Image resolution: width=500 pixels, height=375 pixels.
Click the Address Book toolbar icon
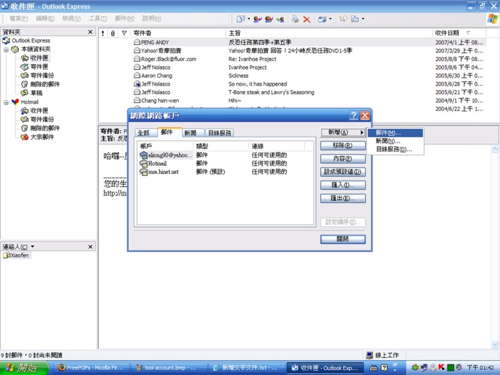point(343,19)
